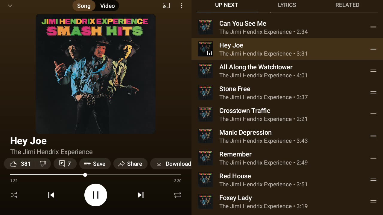
Task: Click the song progress bar
Action: [x=120, y=175]
